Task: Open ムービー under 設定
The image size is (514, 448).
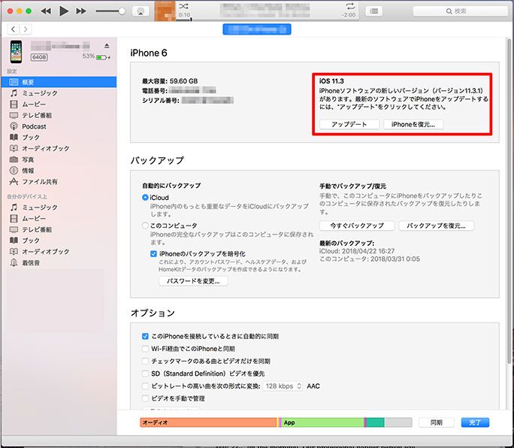Action: [59, 104]
